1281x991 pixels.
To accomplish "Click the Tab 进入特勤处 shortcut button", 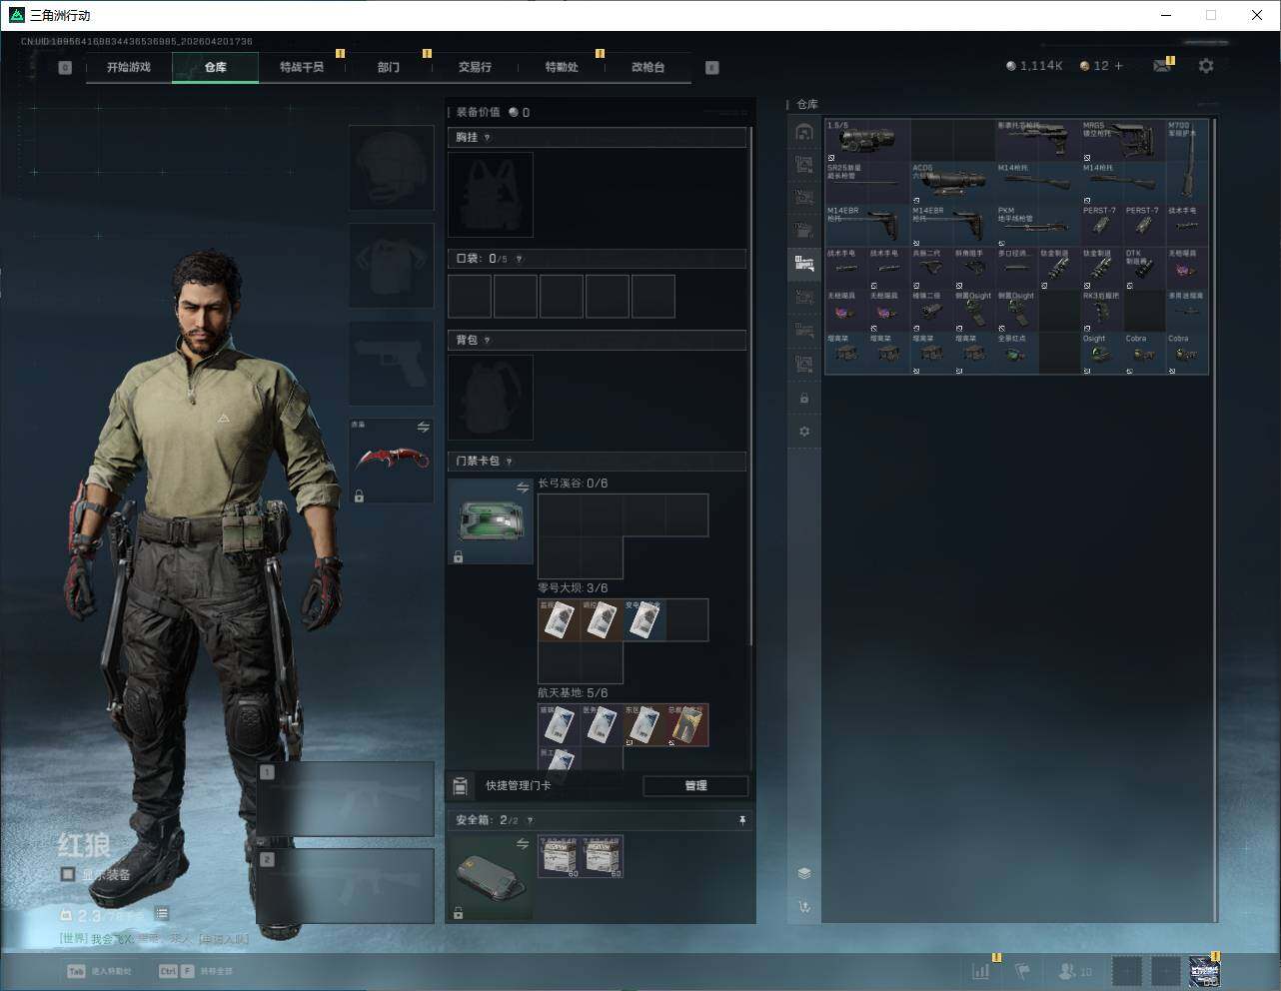I will [x=99, y=971].
